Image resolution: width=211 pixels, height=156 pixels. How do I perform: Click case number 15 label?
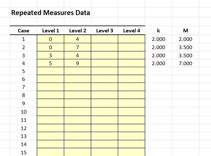[24, 152]
